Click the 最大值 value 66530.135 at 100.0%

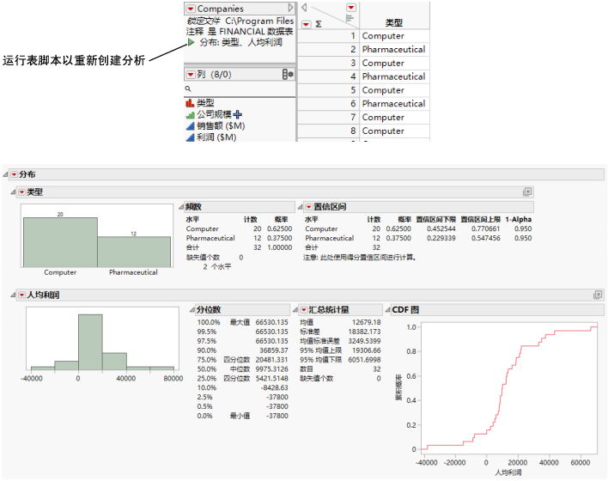[271, 322]
